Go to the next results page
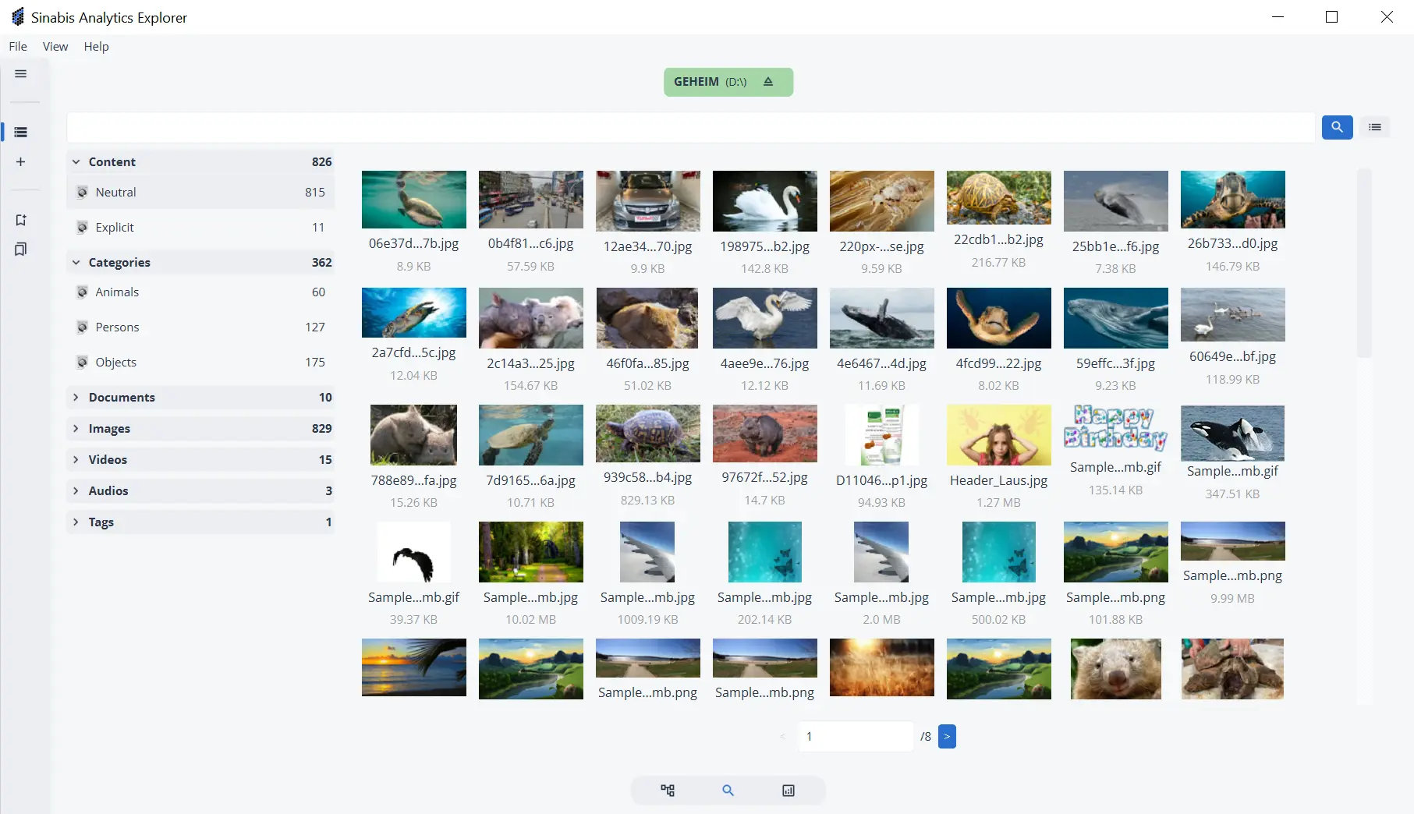 click(x=946, y=736)
